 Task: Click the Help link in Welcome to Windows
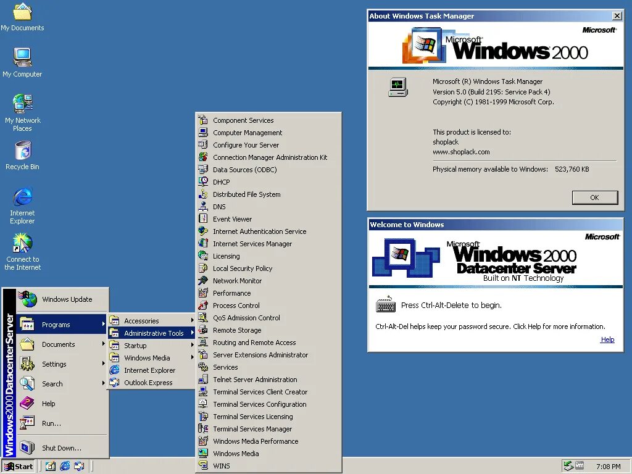607,339
